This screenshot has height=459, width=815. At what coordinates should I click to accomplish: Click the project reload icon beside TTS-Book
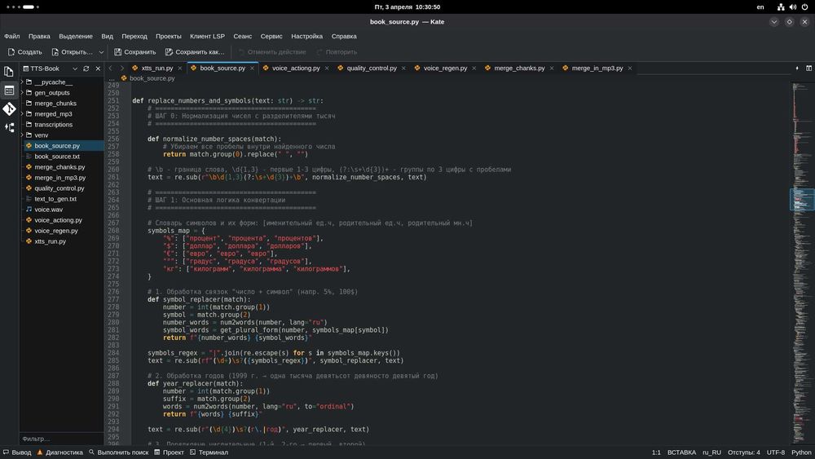pos(86,68)
